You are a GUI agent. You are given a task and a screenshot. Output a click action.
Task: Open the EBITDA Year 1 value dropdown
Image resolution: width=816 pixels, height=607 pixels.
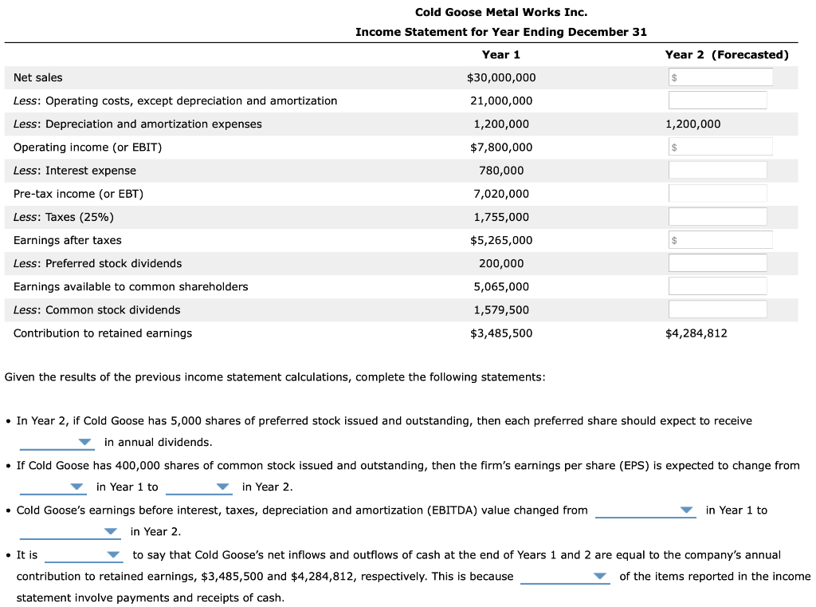click(x=645, y=510)
